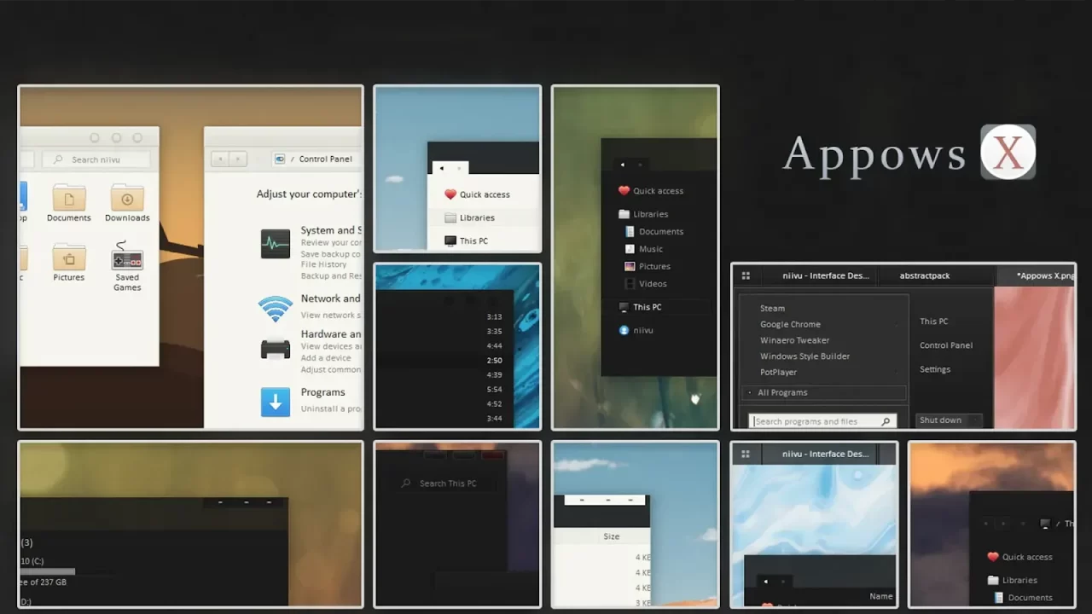
Task: Open Windows Style Builder from the Start menu
Action: [804, 356]
